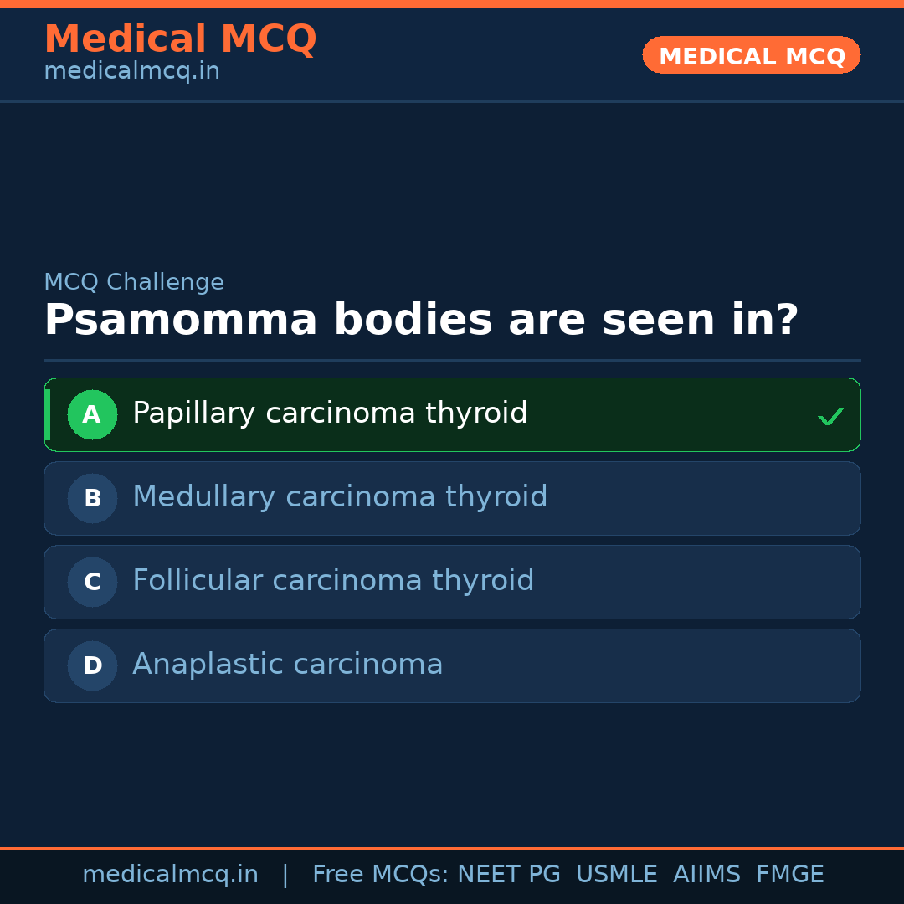This screenshot has width=904, height=904.
Task: Choose Medullary carcinoma thyroid option
Action: tap(340, 497)
